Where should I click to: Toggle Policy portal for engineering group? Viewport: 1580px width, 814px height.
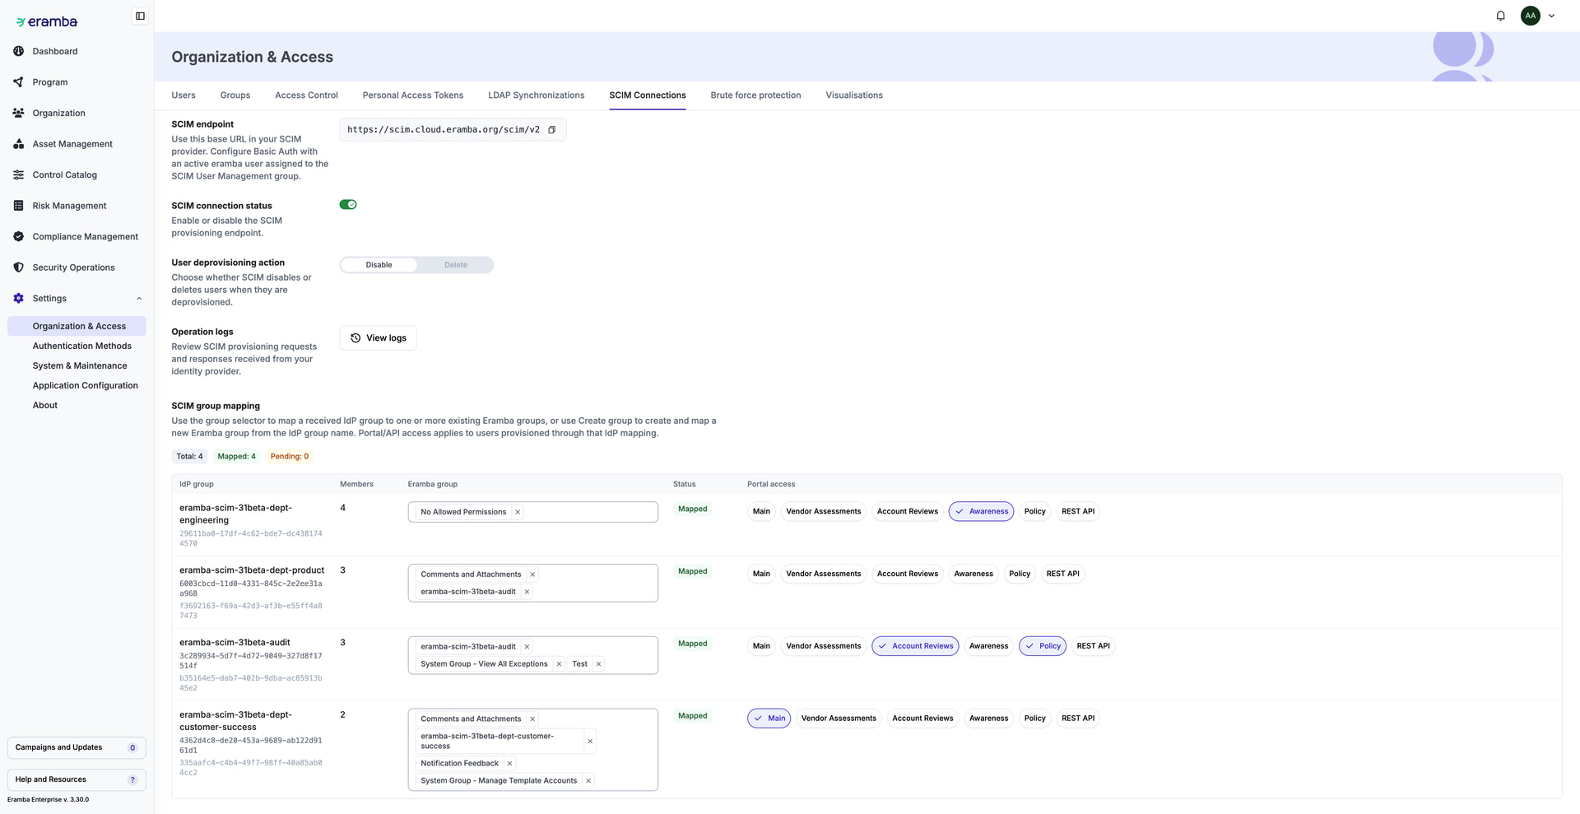[1034, 512]
